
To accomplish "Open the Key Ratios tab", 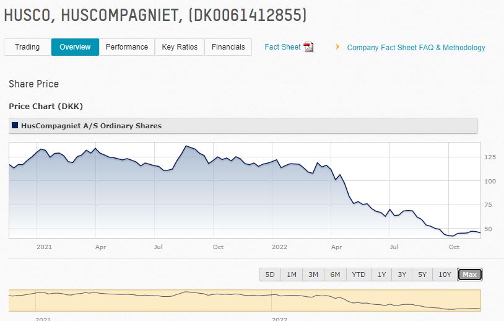I will (180, 47).
